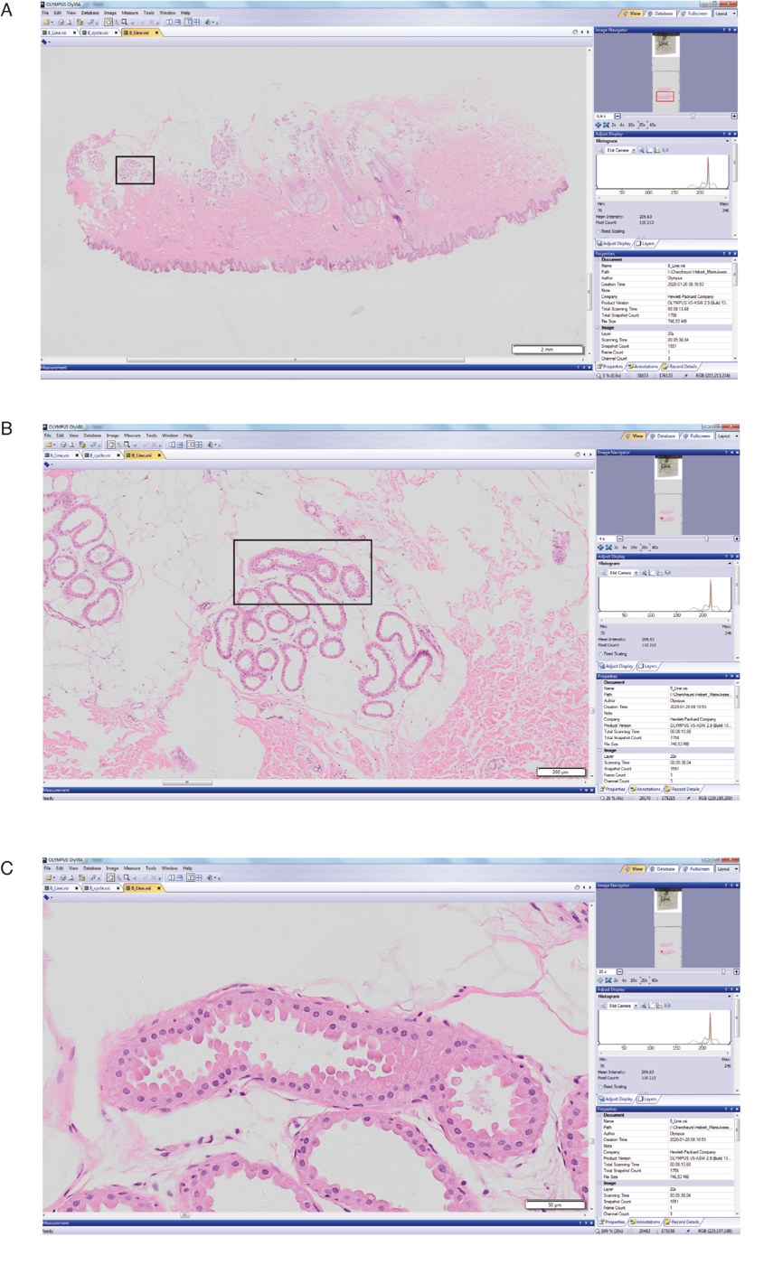Collapse the Histogram section in panel C
The height and width of the screenshot is (1265, 773).
(x=731, y=996)
